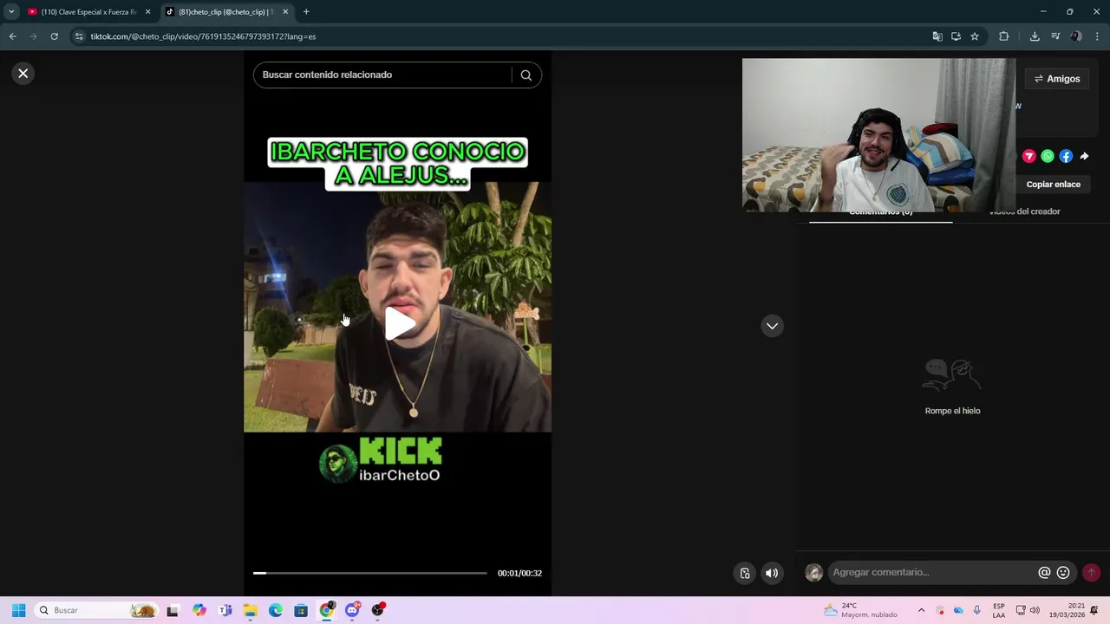Click the install app icon in the address bar
The height and width of the screenshot is (624, 1110).
click(x=956, y=36)
